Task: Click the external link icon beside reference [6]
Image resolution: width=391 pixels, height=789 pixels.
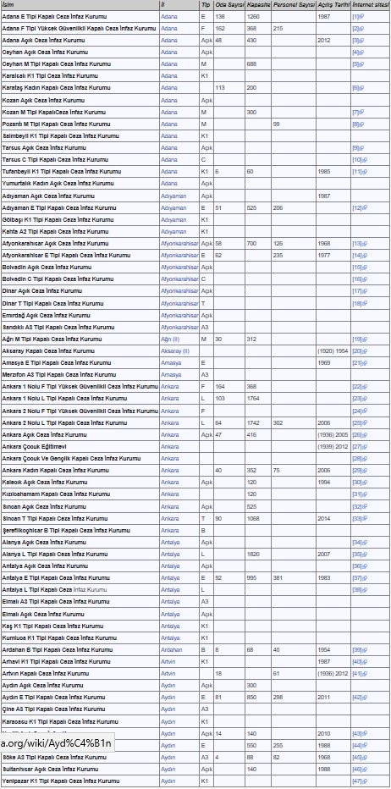Action: point(362,88)
